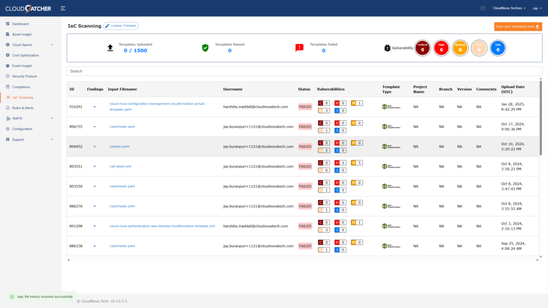
Task: Select the Asset Insight icon in sidebar
Action: click(8, 34)
